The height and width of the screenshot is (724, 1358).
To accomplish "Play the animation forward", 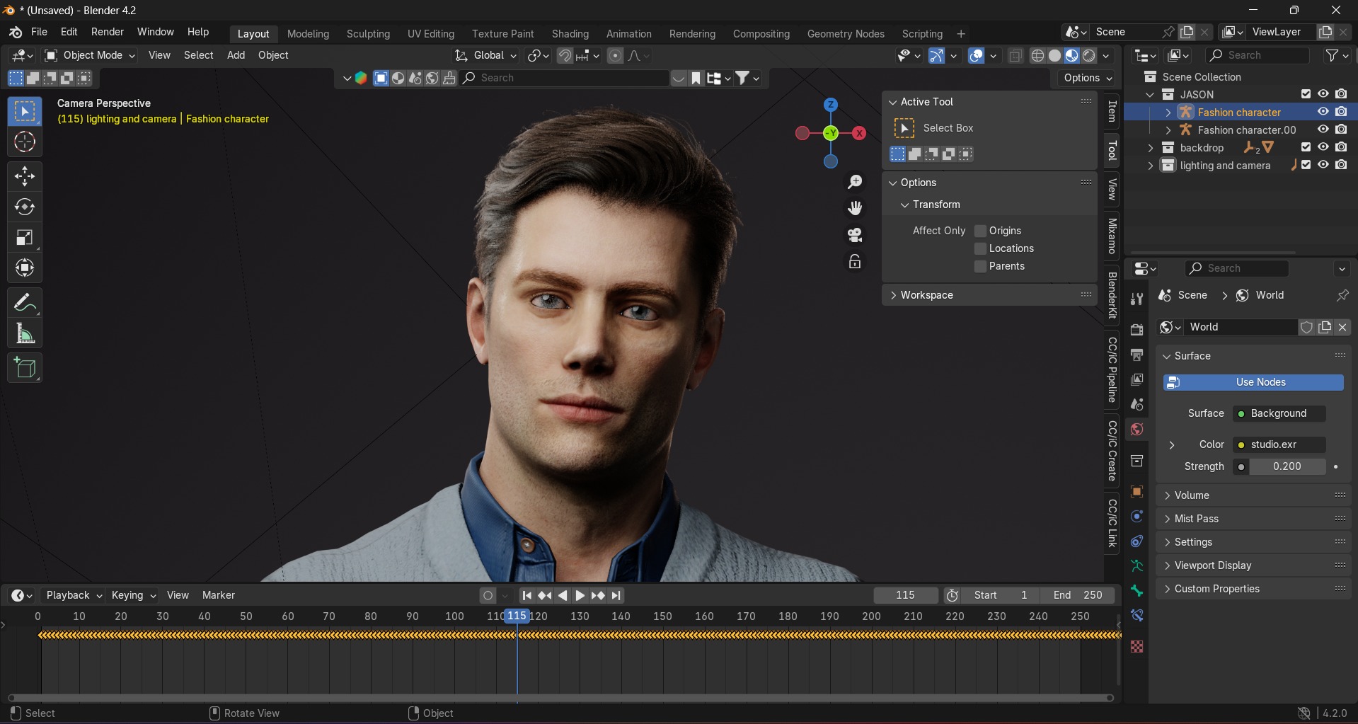I will tap(580, 596).
